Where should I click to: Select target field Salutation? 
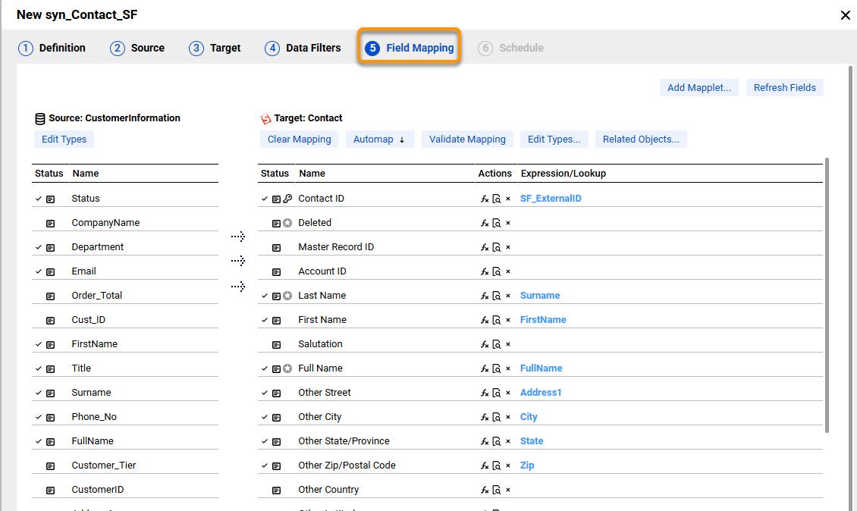[320, 343]
